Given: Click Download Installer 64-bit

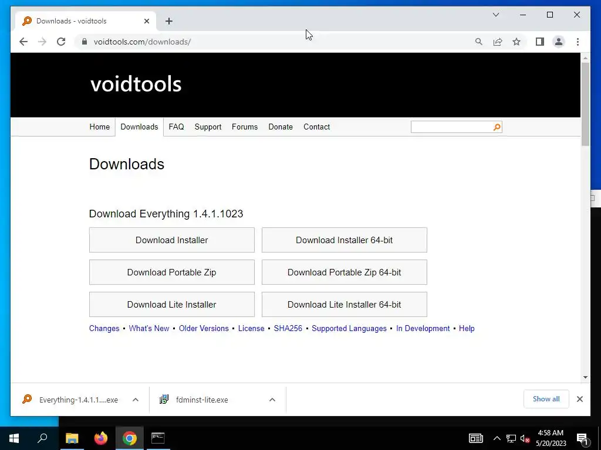Looking at the screenshot, I should 344,240.
